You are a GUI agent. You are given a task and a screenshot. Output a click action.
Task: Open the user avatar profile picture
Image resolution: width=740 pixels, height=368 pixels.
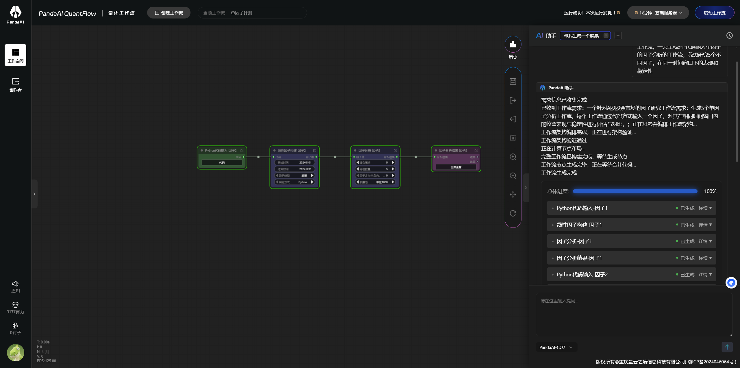pos(15,353)
